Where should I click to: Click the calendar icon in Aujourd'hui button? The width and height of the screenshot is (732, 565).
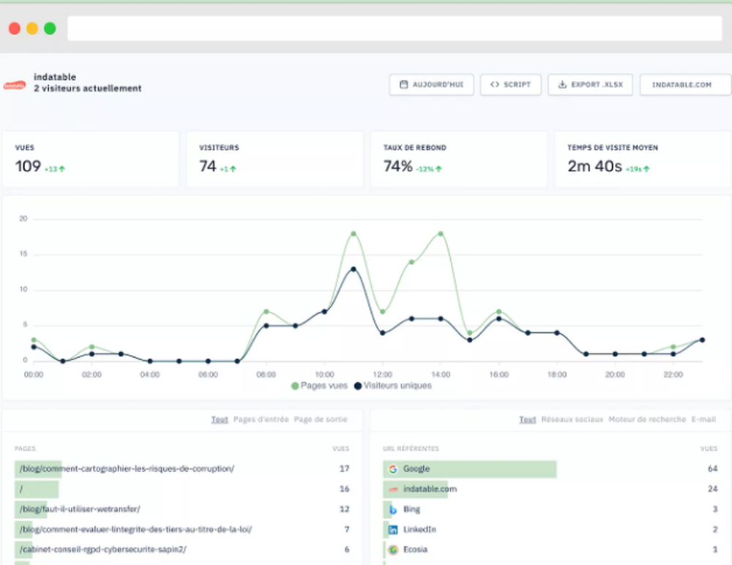point(404,84)
